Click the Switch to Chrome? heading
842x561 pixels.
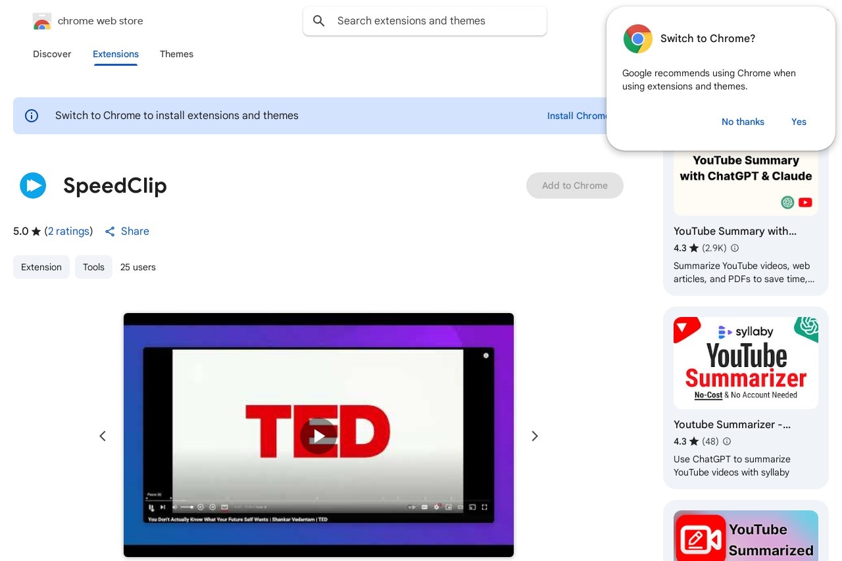pos(708,39)
